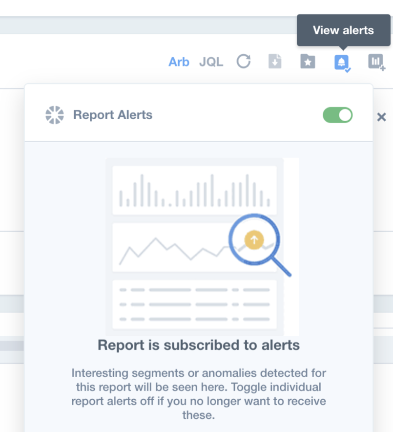Click the 'Interesting segments or anomalies' description
Image resolution: width=393 pixels, height=432 pixels.
pyautogui.click(x=199, y=394)
